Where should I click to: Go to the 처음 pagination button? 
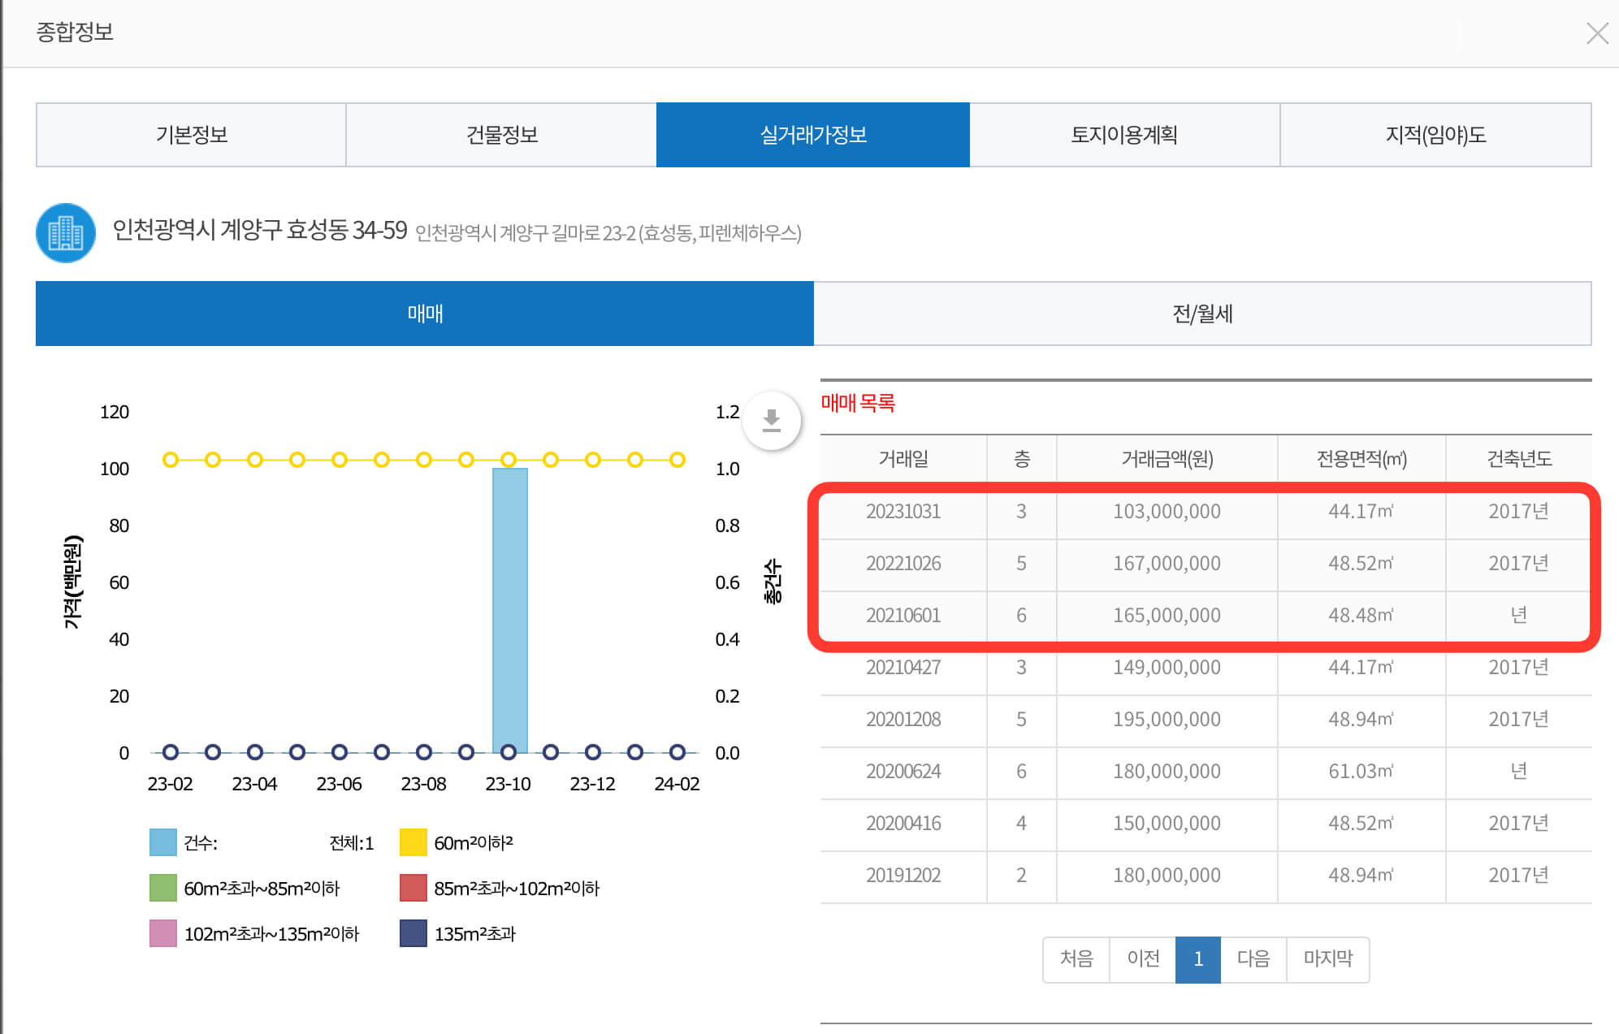(x=1076, y=959)
